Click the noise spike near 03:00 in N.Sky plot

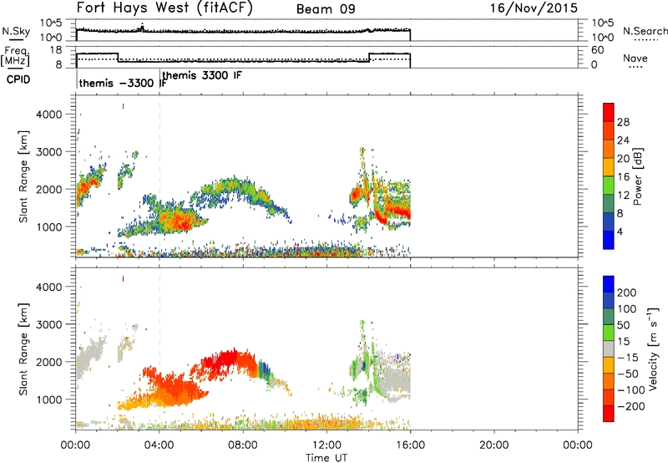(x=142, y=27)
